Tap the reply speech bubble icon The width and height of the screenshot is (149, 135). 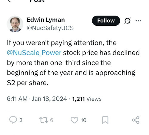[x=13, y=120]
